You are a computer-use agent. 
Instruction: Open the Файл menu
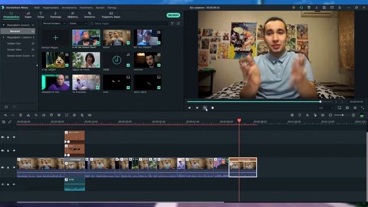[x=37, y=7]
